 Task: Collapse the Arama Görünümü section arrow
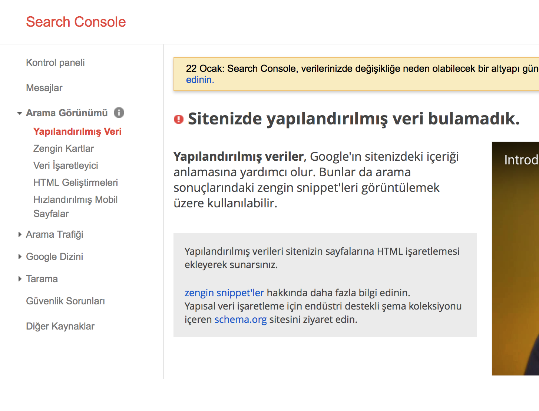(20, 113)
